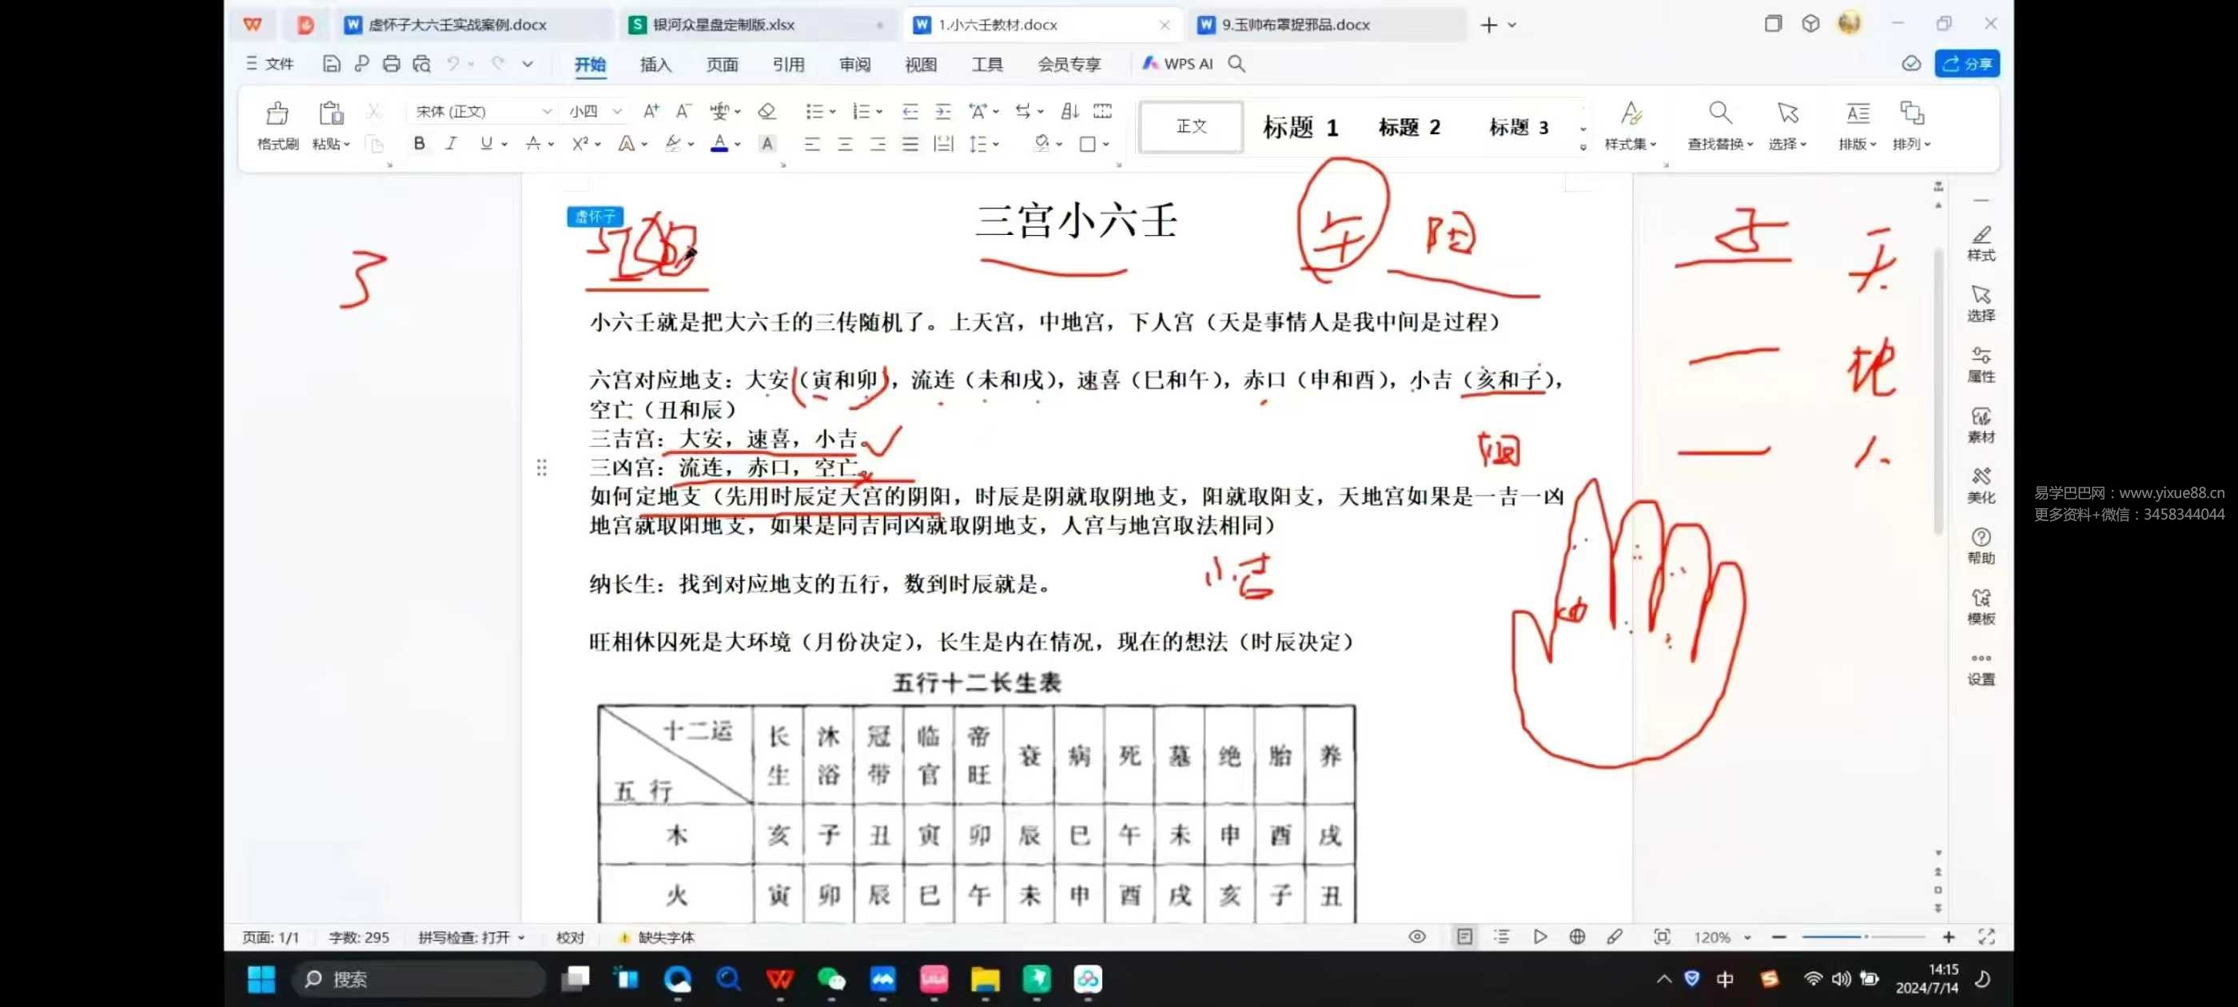The image size is (2238, 1007).
Task: Switch to 银河众星盘定制版.xlsx tab
Action: [723, 26]
